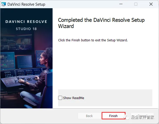Click the grayed-out Back button
This screenshot has height=124, width=159.
(x=89, y=116)
